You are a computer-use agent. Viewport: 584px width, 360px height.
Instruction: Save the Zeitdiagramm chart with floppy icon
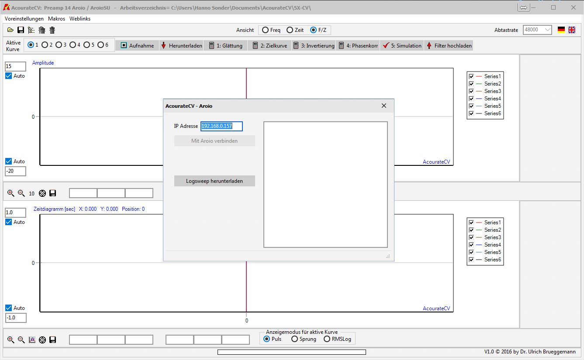52,340
